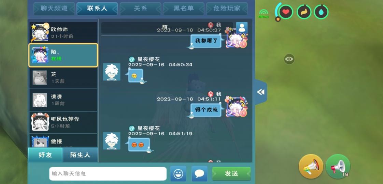The width and height of the screenshot is (383, 184).
Task: Open the 危险玩家 tab
Action: coord(227,9)
